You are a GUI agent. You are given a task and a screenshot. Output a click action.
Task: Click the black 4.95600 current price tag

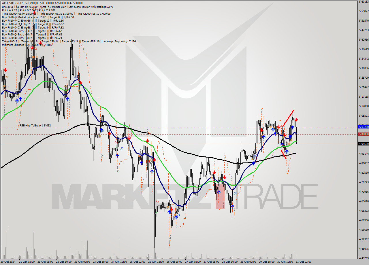[x=364, y=144]
